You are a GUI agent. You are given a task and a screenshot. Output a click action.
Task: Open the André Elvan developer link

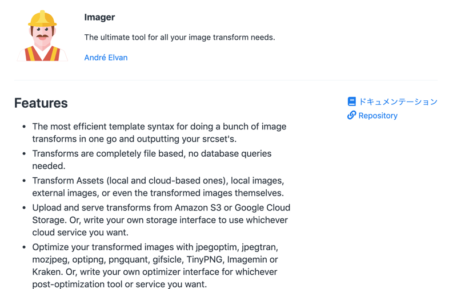pyautogui.click(x=106, y=58)
